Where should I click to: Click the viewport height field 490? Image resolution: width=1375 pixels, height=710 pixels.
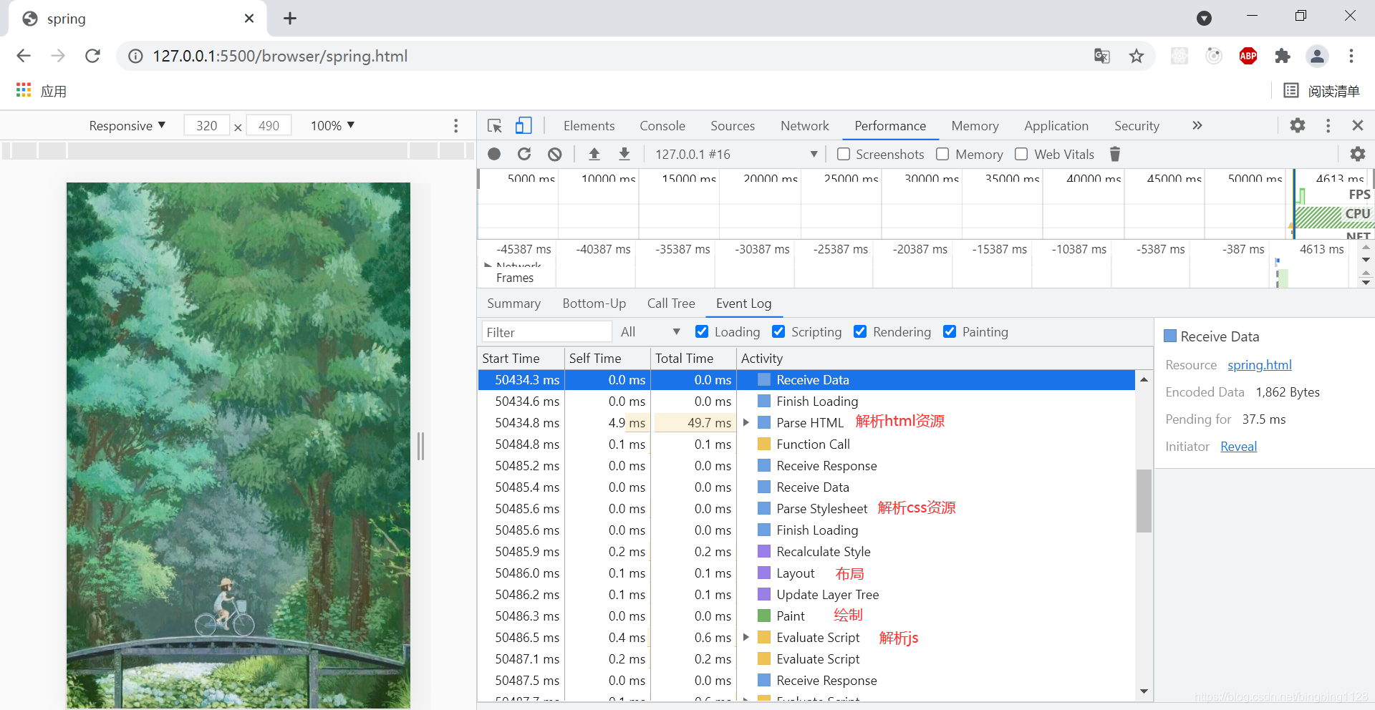269,126
